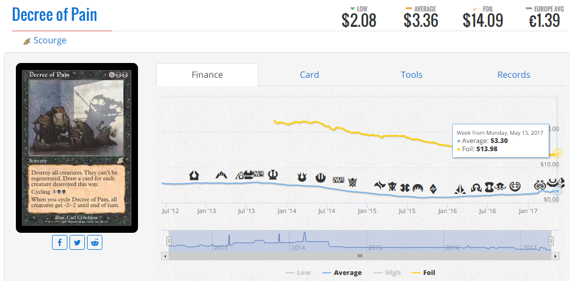The width and height of the screenshot is (570, 281).
Task: Click the Kaladesh set icon
Action: click(x=515, y=186)
